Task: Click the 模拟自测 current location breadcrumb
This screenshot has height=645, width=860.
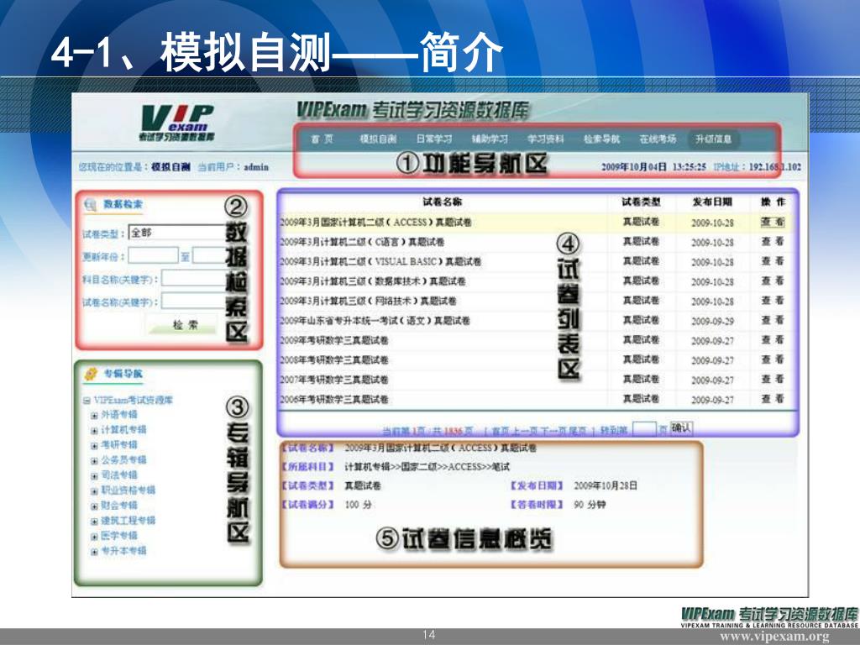Action: pyautogui.click(x=170, y=167)
